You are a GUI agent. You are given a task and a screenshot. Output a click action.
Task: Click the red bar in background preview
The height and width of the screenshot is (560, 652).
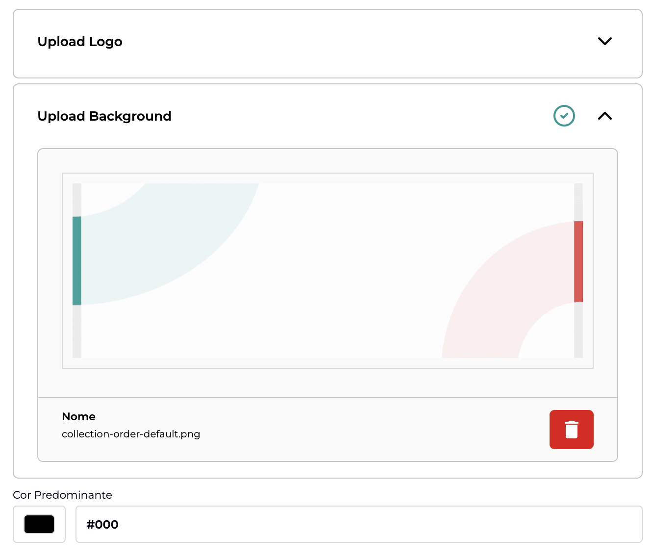pos(578,261)
